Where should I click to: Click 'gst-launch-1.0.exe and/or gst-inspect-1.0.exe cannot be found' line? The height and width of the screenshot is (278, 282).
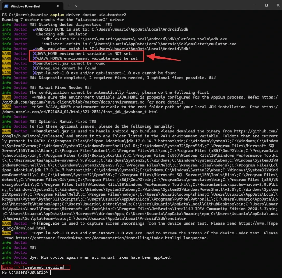coord(107,73)
